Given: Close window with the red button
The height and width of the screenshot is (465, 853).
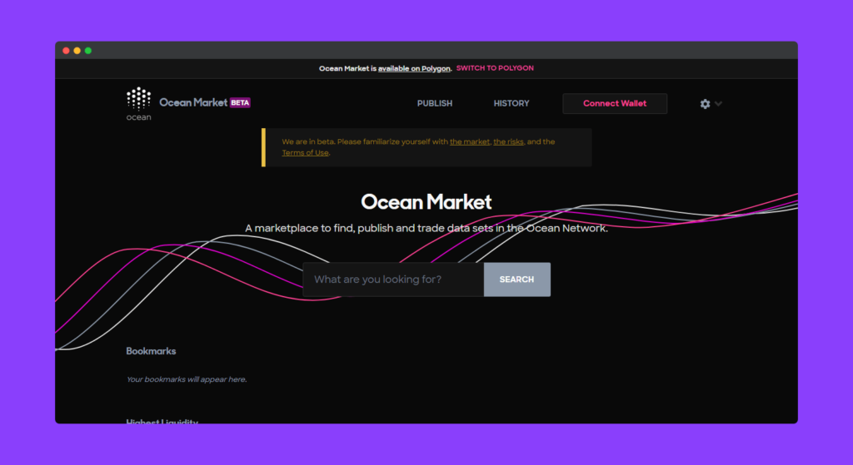Looking at the screenshot, I should (66, 51).
